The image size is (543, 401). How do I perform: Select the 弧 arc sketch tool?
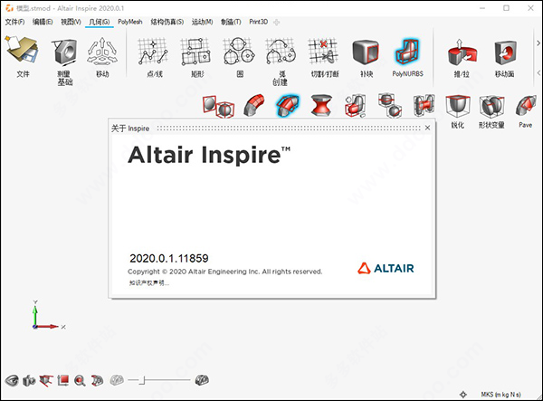(281, 52)
